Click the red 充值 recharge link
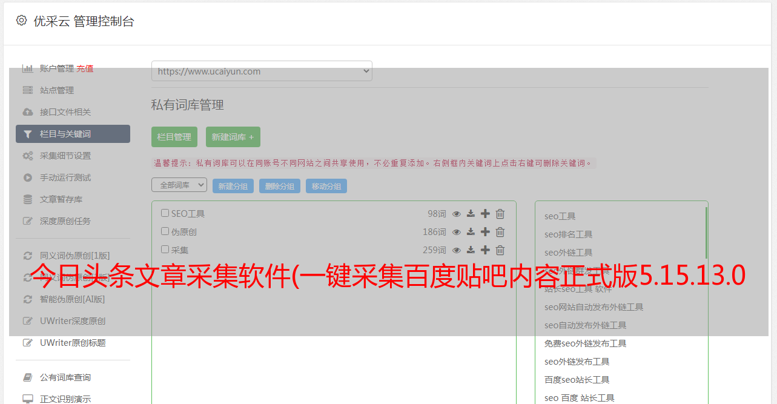Viewport: 777px width, 404px height. click(85, 68)
